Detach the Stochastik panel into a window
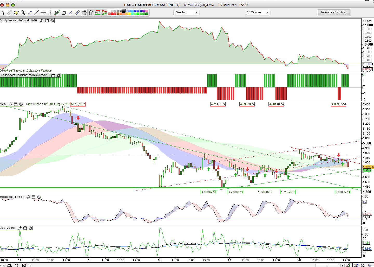 (34, 197)
